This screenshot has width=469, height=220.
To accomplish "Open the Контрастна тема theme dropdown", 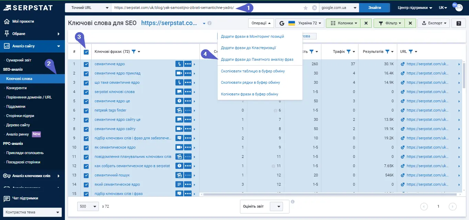I will tap(32, 212).
